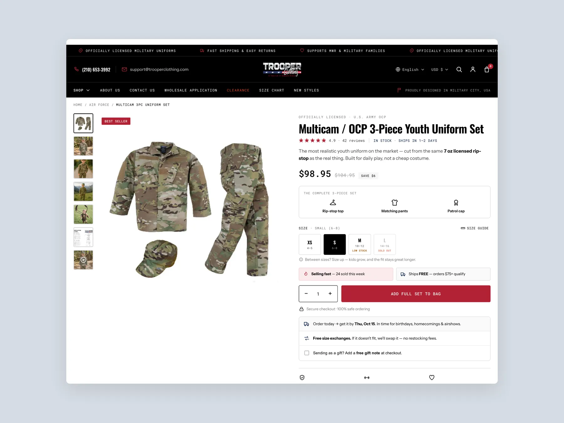Click the hanger icon above Rip-stop top
Screen dimensions: 564x423
(333, 202)
